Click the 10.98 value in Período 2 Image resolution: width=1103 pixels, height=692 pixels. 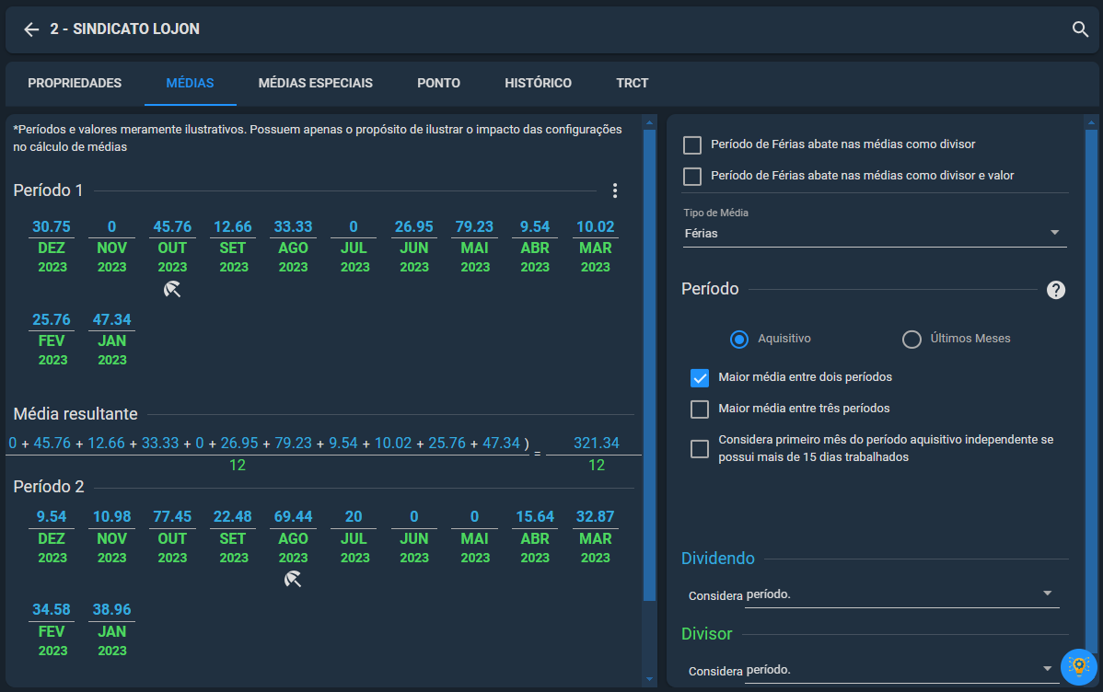click(x=111, y=516)
